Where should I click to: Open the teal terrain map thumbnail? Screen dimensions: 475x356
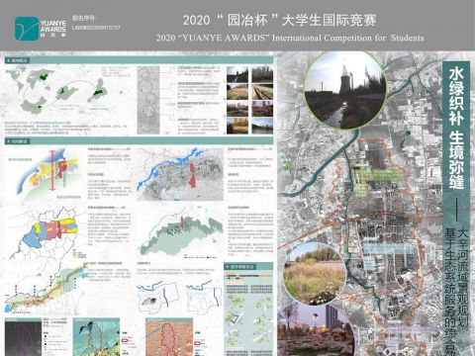(96, 337)
